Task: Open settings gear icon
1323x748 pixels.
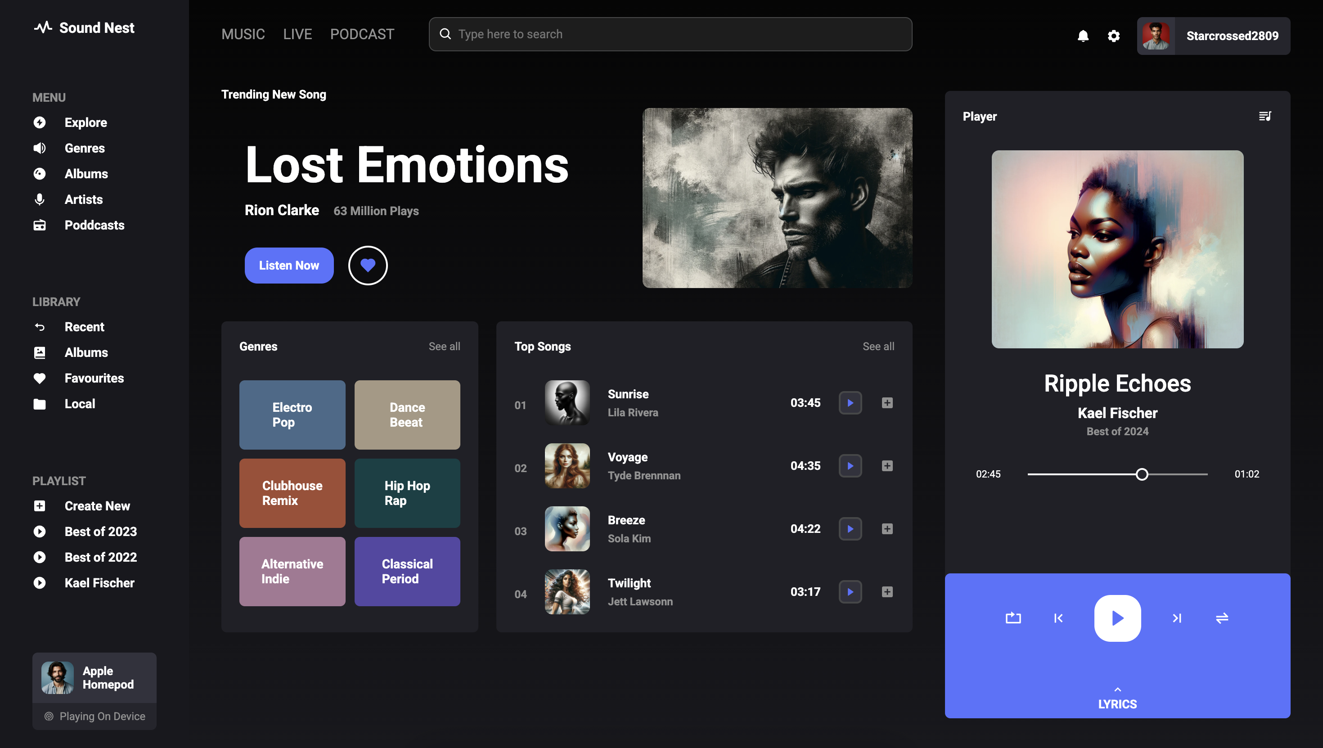Action: [x=1113, y=36]
